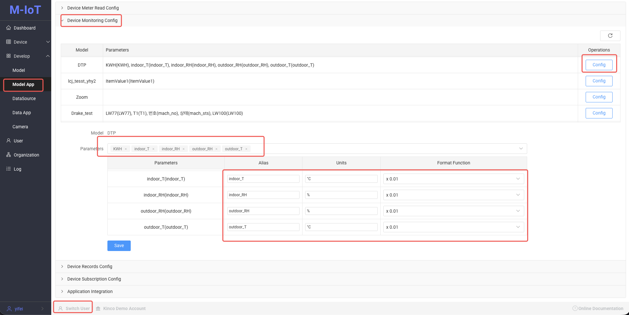Expand the Parameters multi-select dropdown arrow
Image resolution: width=629 pixels, height=315 pixels.
[521, 149]
